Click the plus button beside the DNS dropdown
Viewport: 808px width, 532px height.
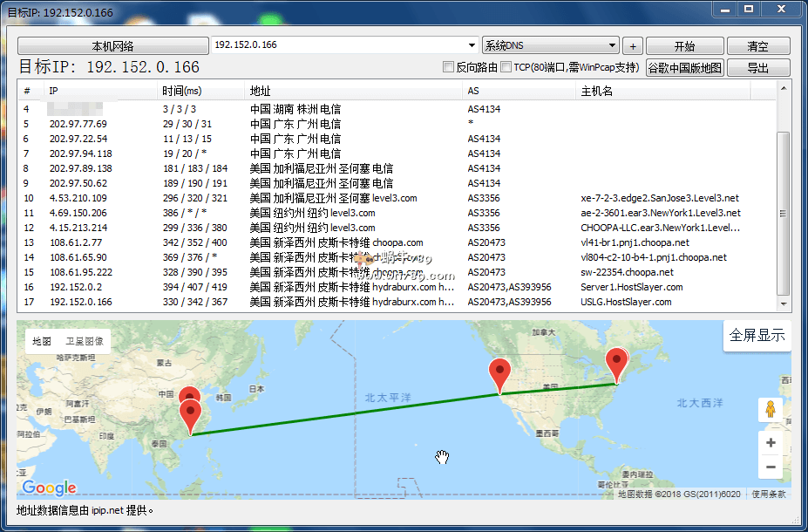click(633, 46)
